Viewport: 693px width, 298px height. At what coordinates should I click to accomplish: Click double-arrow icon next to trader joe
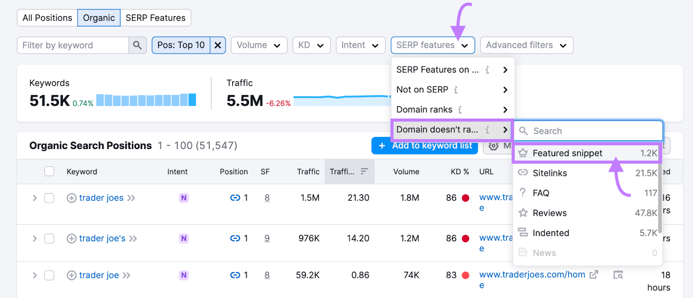[x=126, y=275]
